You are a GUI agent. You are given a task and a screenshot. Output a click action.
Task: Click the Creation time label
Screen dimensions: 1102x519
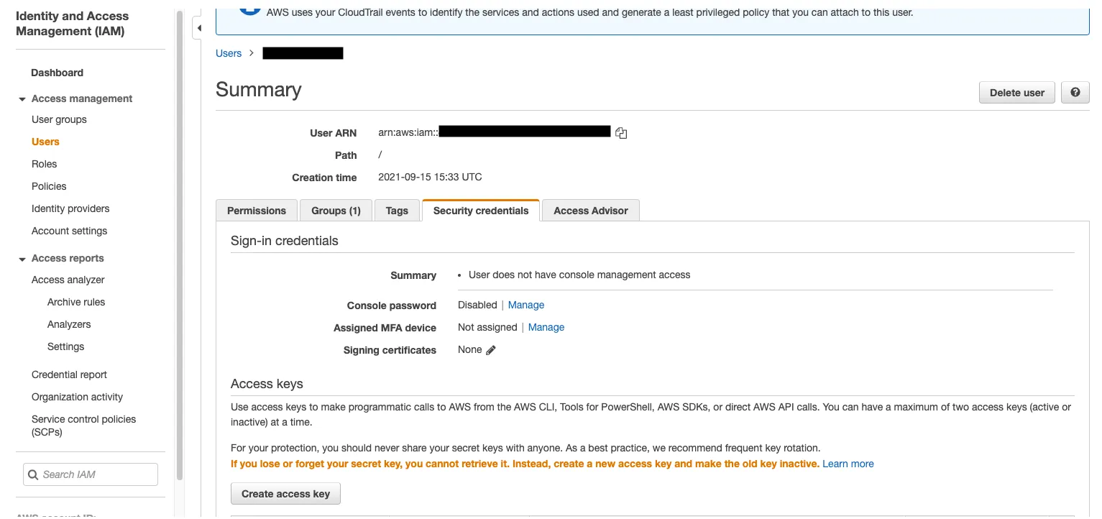point(324,178)
